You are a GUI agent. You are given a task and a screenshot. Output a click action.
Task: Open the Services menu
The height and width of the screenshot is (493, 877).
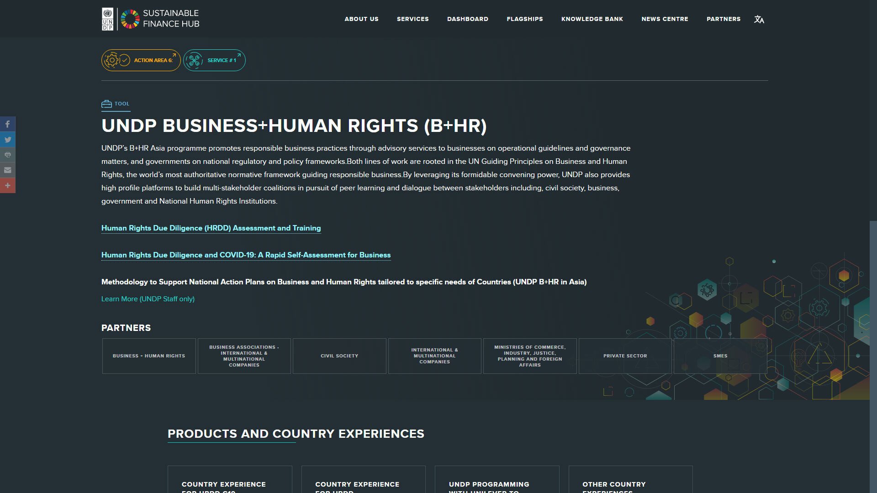[412, 19]
